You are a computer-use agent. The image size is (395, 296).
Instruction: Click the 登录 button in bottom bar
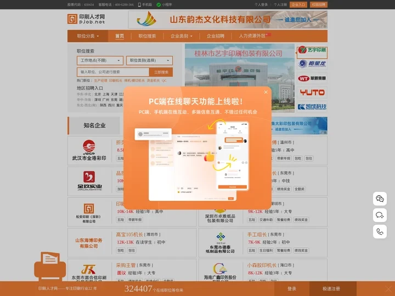coord(292,289)
